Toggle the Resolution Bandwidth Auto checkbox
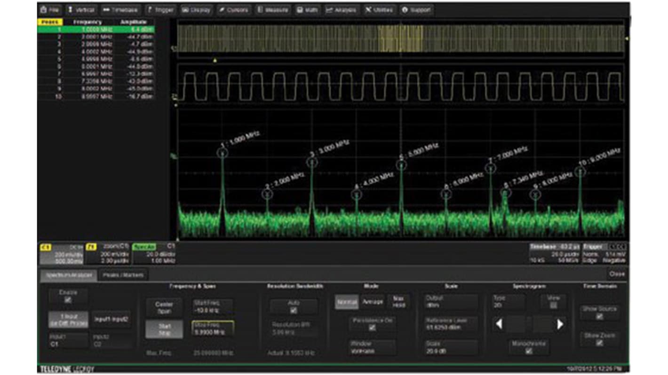 click(x=294, y=311)
